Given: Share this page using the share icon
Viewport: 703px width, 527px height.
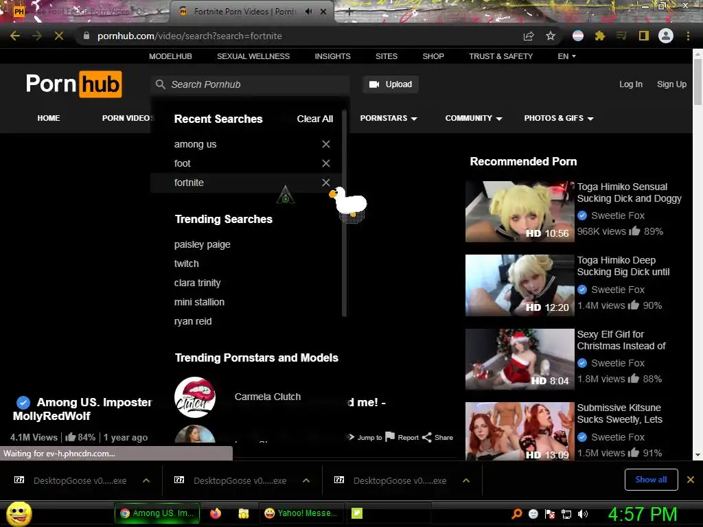Looking at the screenshot, I should click(529, 36).
